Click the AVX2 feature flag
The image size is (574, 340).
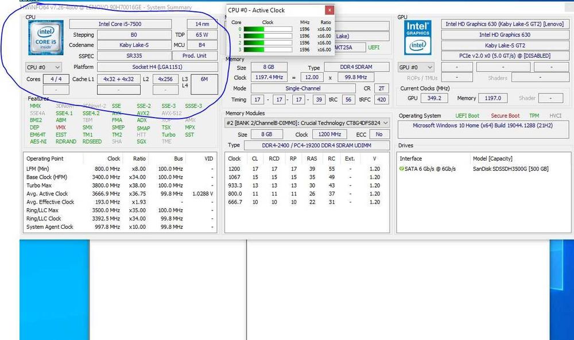point(143,114)
